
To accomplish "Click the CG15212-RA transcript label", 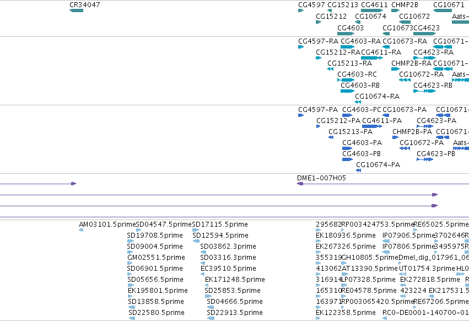I will pos(338,52).
